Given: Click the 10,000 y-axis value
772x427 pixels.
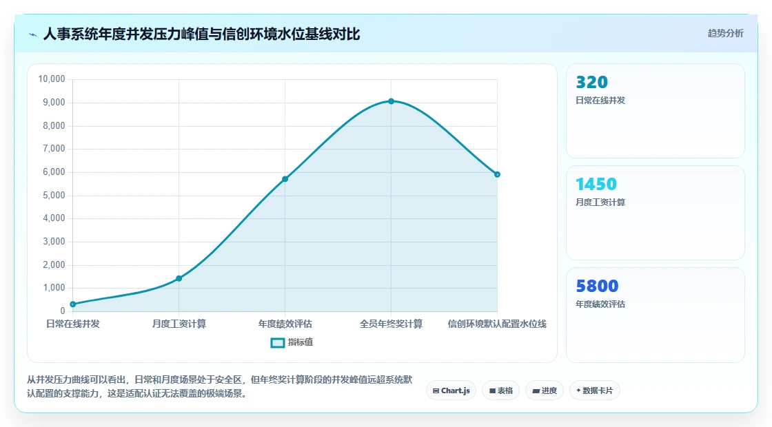Looking at the screenshot, I should (52, 79).
